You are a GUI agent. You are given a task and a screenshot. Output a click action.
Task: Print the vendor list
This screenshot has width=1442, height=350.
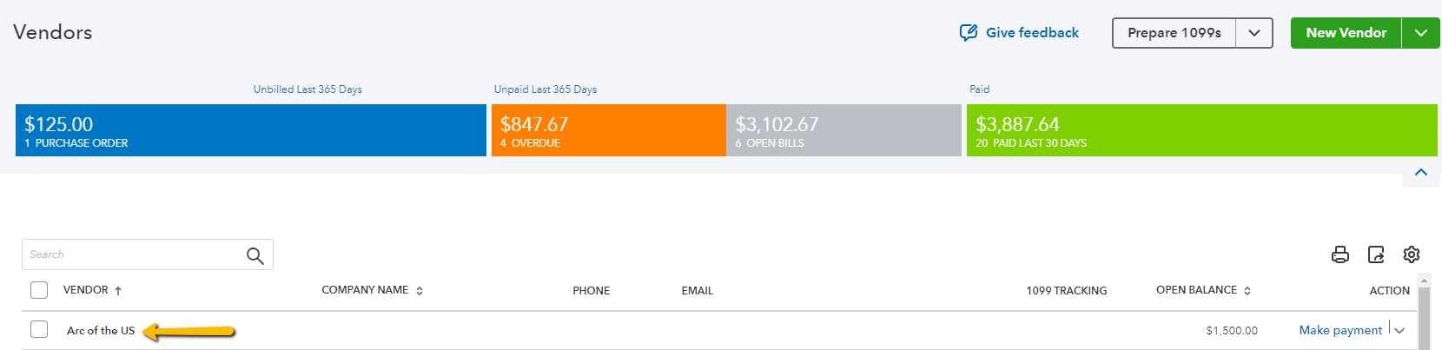point(1340,254)
